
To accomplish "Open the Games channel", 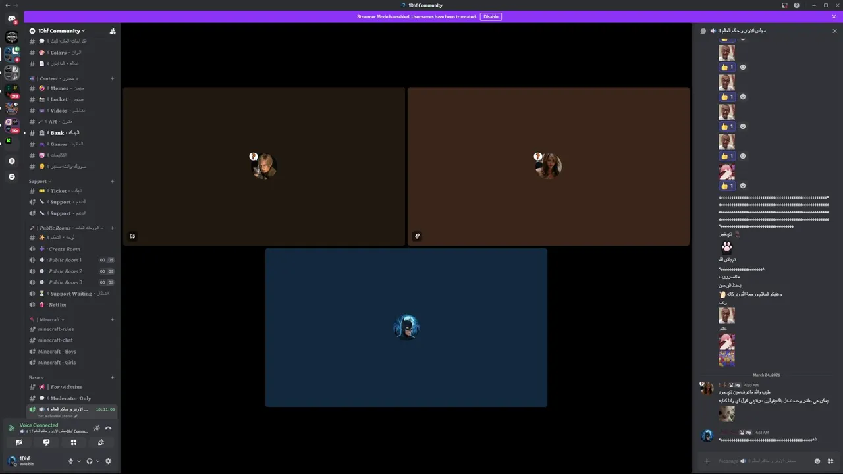I will pos(72,144).
